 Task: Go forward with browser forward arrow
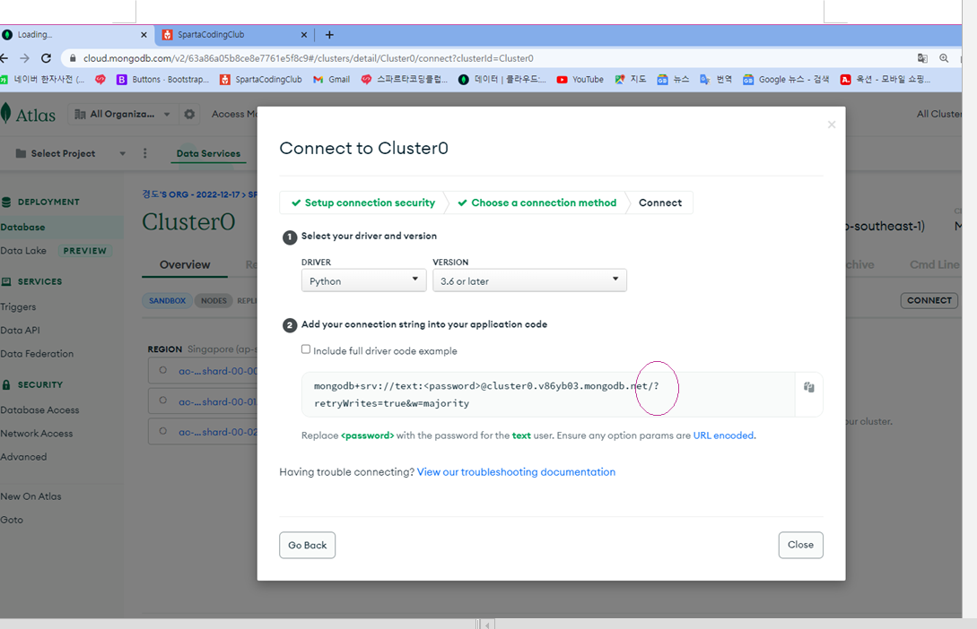24,58
